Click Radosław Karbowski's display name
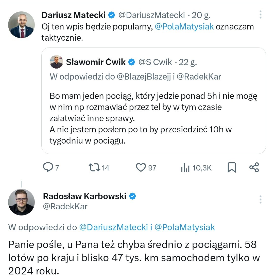Viewport: 274px width, 279px height. (x=84, y=196)
